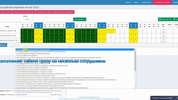Screen dimensions: 178x100
Task: Edit employee Сидор Сидорович via pencil icon
Action: point(16,40)
